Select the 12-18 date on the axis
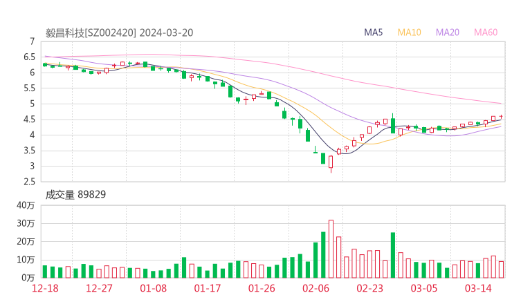 point(46,288)
